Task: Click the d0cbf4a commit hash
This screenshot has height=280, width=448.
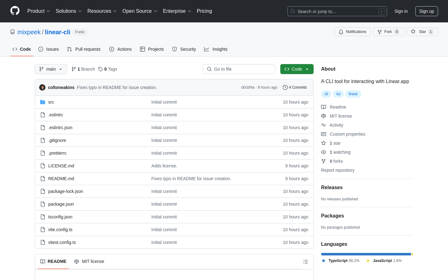Action: (248, 87)
